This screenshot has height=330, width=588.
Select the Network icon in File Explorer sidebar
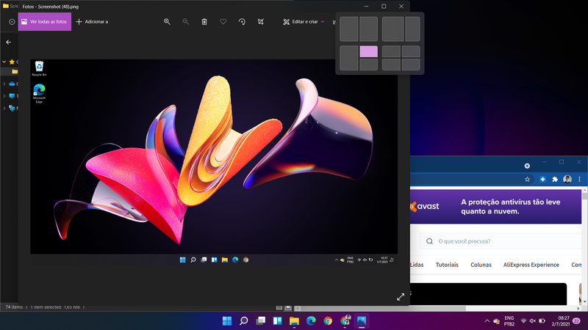pyautogui.click(x=12, y=108)
